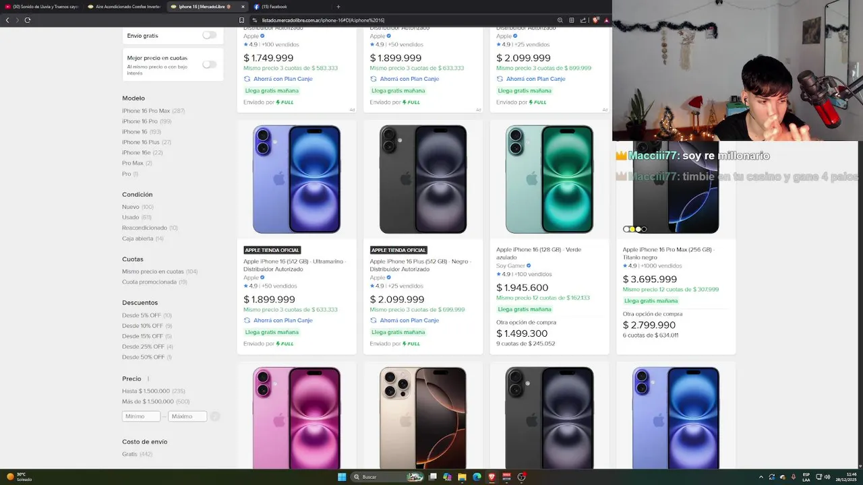Open File Explorer from the taskbar
The height and width of the screenshot is (485, 863).
point(462,477)
